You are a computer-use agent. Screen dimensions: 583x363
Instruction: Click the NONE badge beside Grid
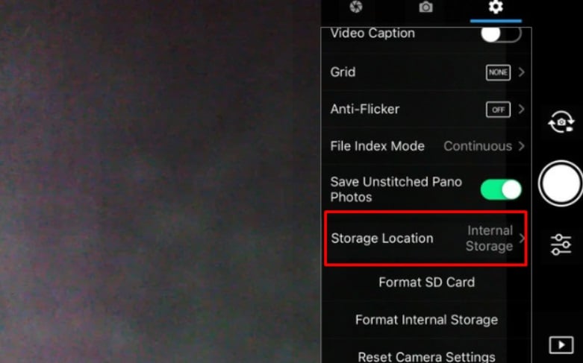(498, 72)
